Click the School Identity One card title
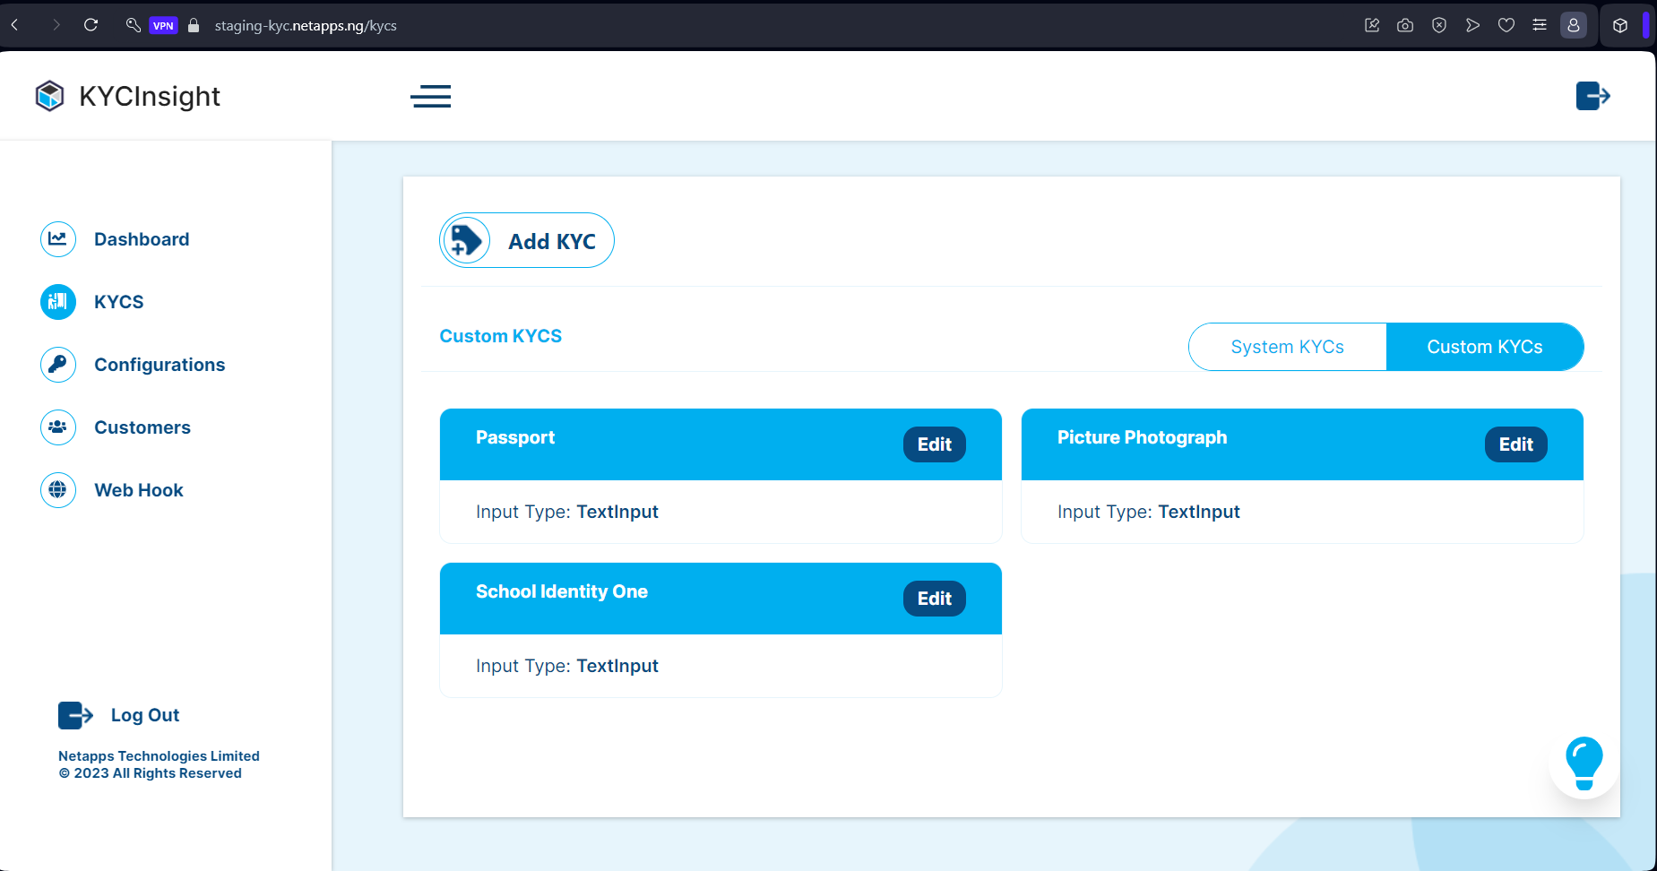Screen dimensions: 1657x871 click(562, 591)
